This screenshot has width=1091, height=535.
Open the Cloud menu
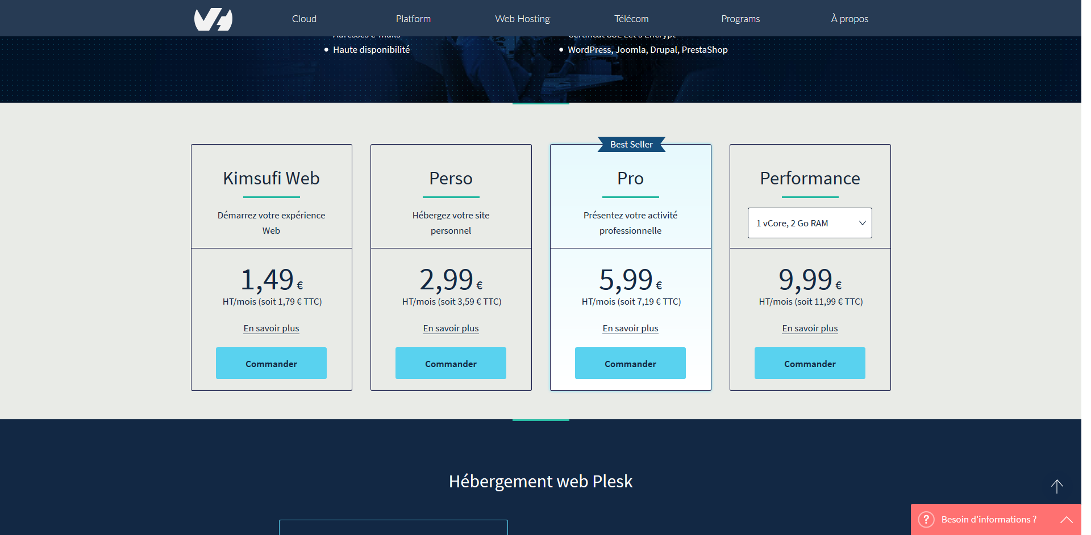pos(304,19)
